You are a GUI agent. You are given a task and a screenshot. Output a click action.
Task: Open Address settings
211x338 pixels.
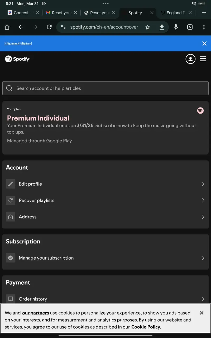105,217
